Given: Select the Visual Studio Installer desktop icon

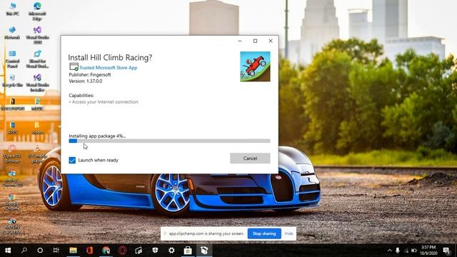Looking at the screenshot, I should tap(37, 83).
